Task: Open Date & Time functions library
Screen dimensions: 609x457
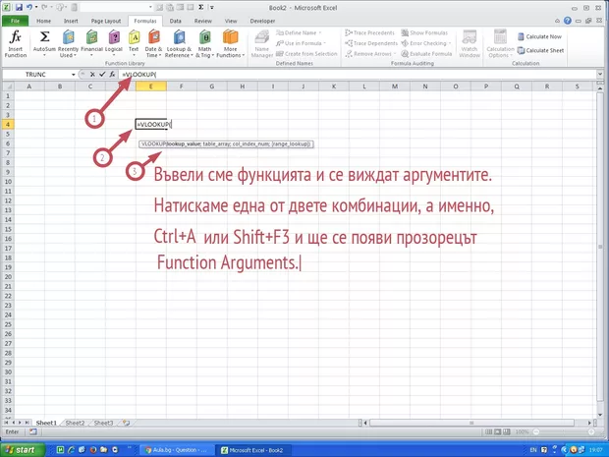Action: (153, 44)
